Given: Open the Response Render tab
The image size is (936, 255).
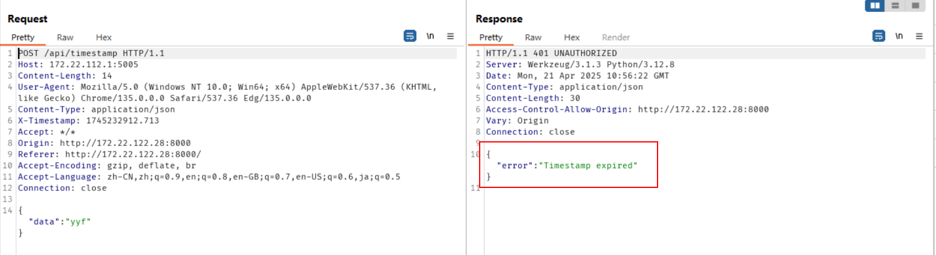Looking at the screenshot, I should point(616,37).
